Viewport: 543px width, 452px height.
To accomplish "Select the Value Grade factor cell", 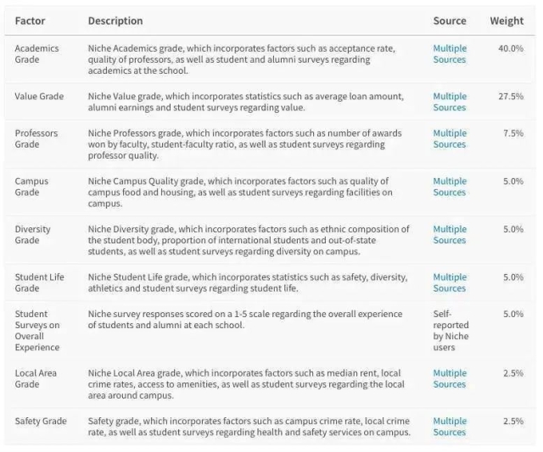I will [x=39, y=96].
